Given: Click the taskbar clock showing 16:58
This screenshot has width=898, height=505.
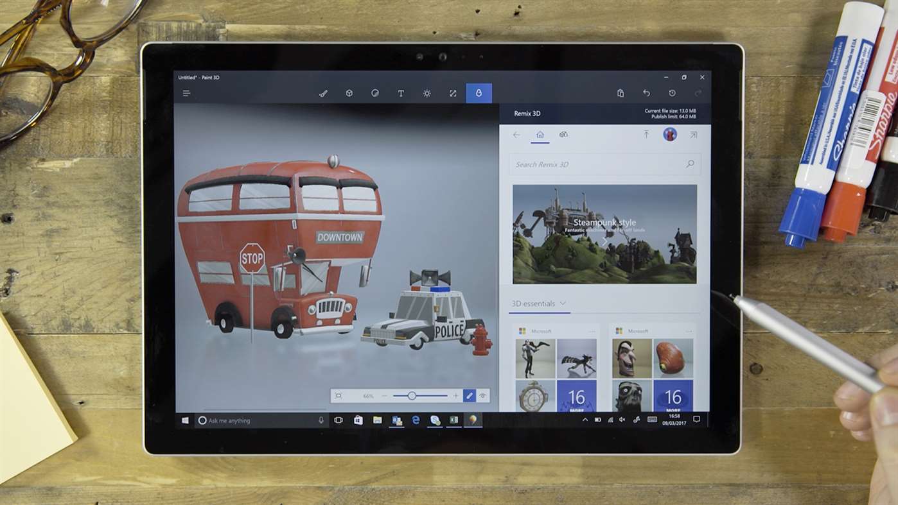Looking at the screenshot, I should (x=674, y=420).
